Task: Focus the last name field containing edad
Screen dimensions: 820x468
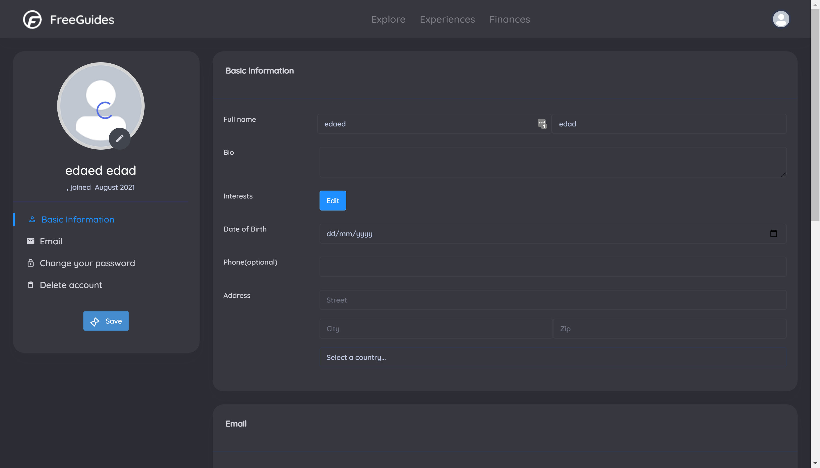Action: 669,124
